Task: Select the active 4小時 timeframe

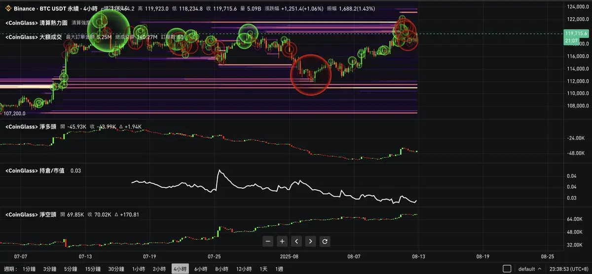Action: coord(180,269)
